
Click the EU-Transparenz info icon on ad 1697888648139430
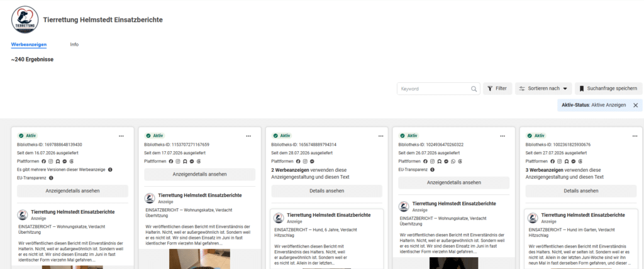tap(51, 178)
